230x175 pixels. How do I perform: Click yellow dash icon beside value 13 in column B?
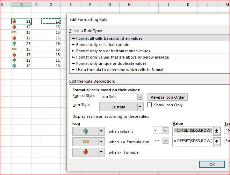pyautogui.click(x=14, y=32)
